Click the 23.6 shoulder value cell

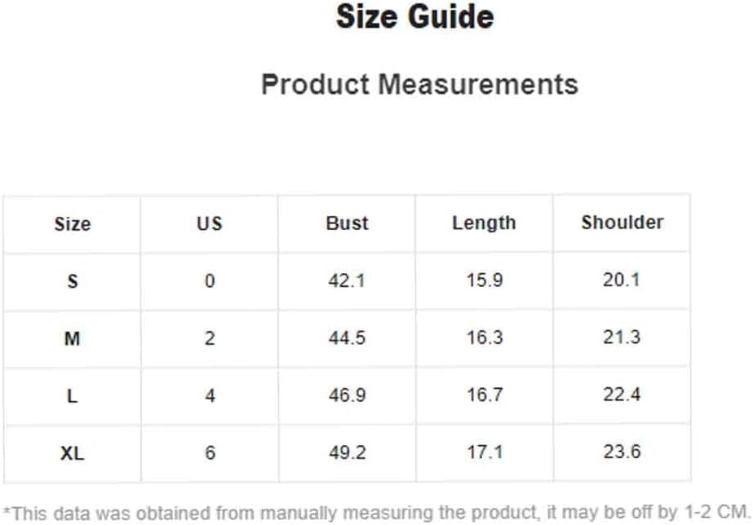622,451
